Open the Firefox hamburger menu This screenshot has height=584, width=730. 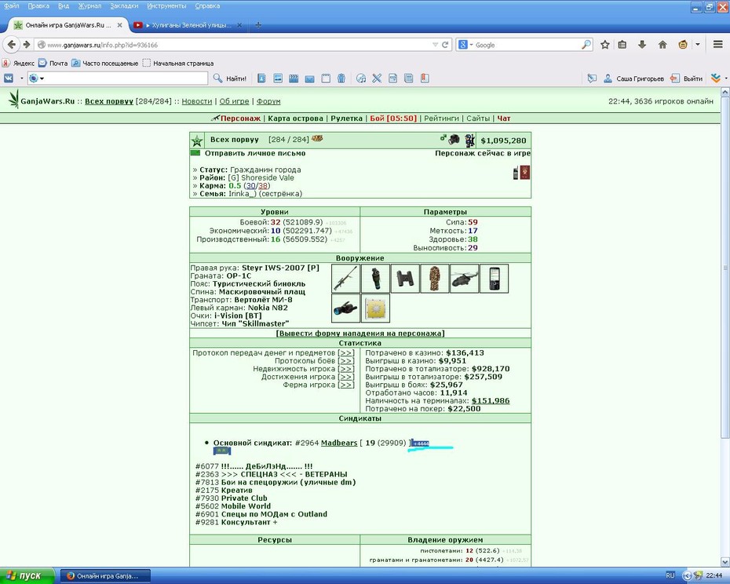coord(718,45)
